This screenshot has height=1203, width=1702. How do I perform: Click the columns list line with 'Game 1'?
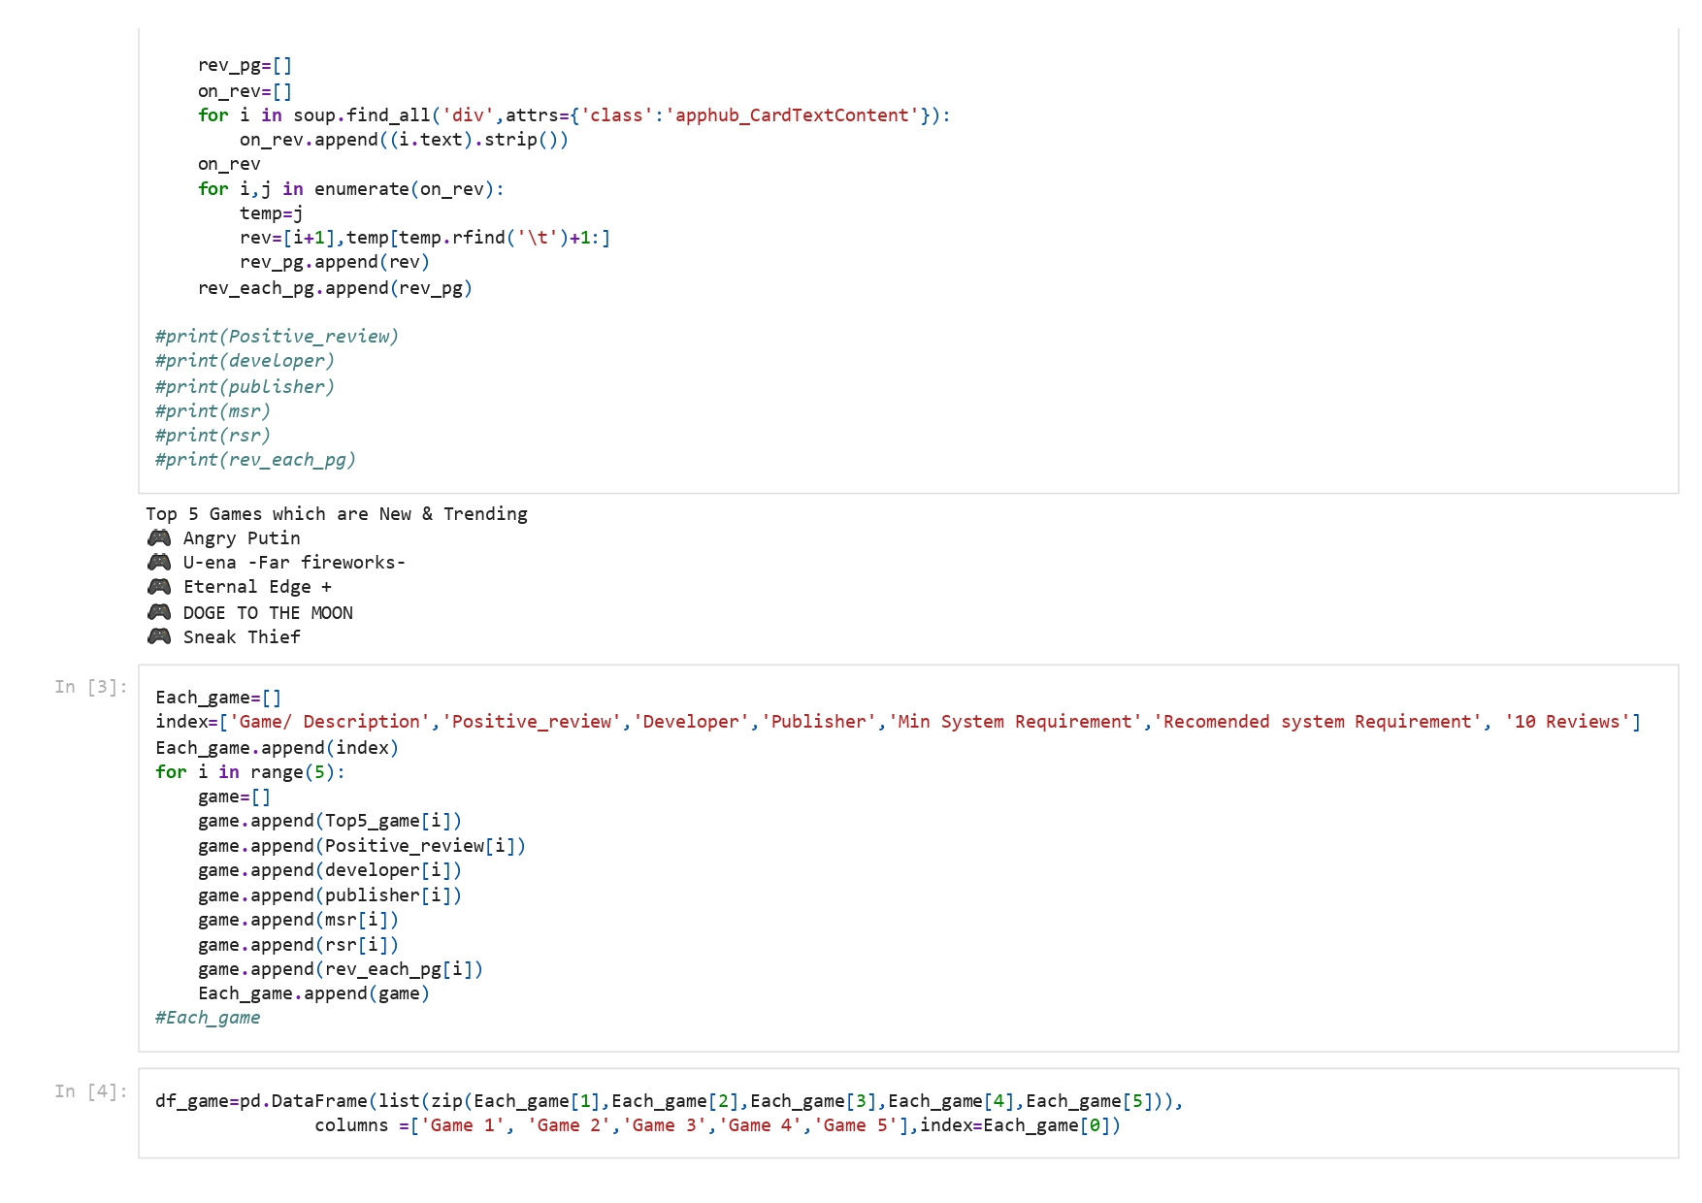tap(717, 1125)
